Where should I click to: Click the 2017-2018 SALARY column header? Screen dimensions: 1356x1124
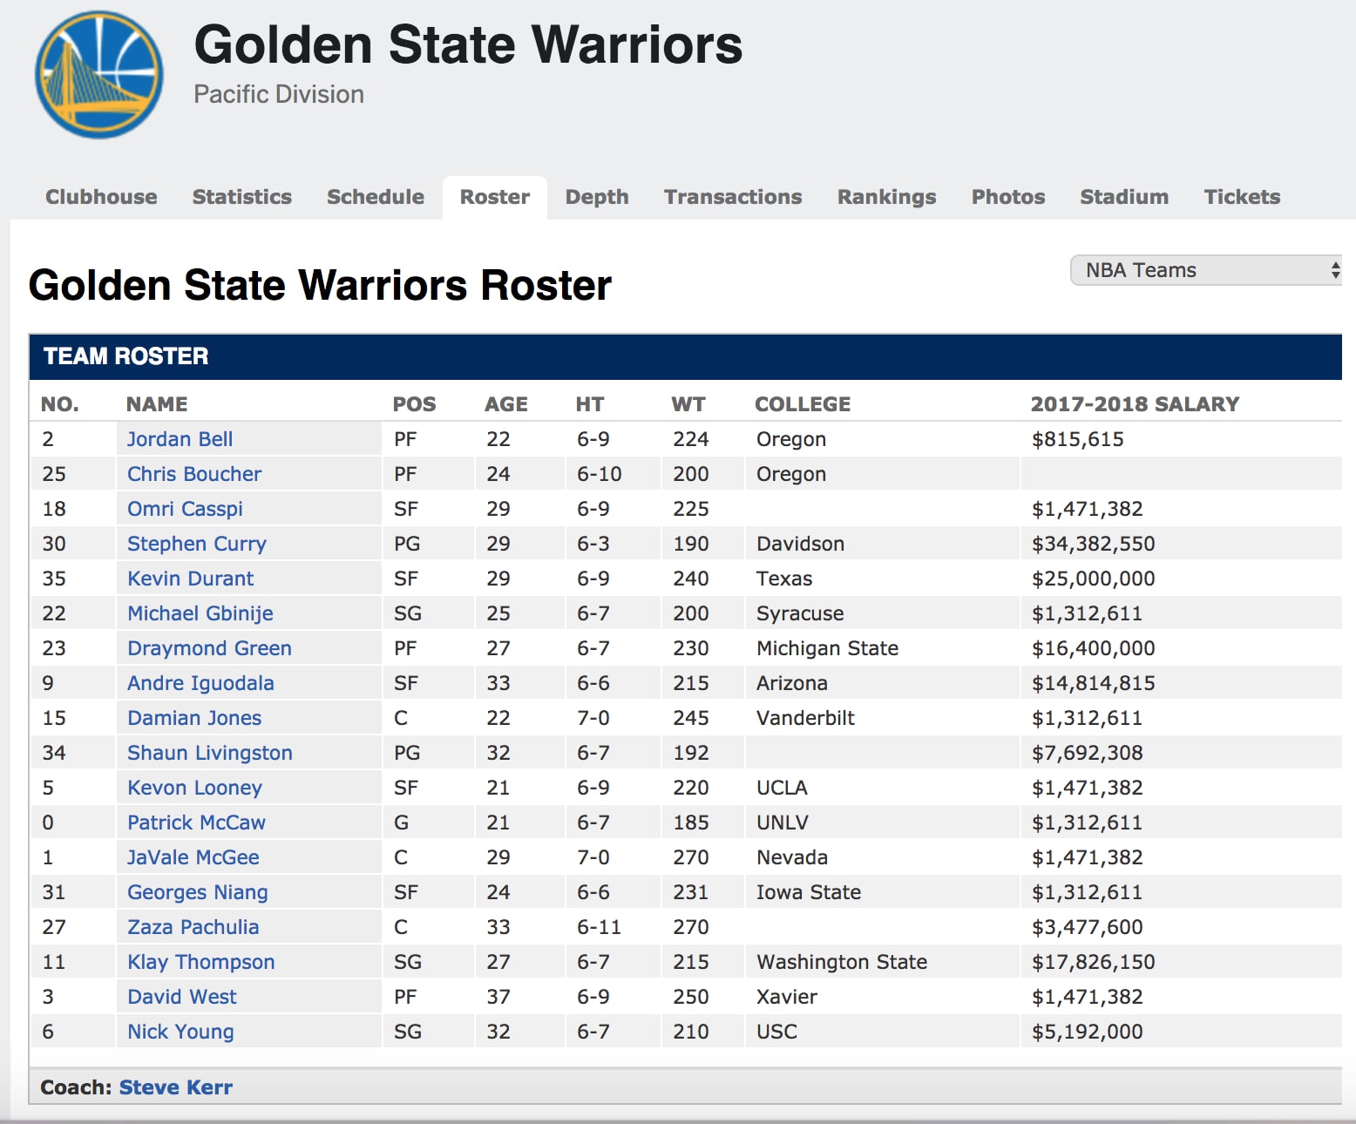point(1135,404)
